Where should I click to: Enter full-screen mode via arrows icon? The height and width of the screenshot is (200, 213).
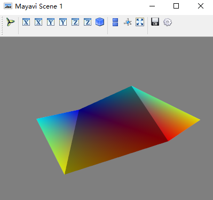(140, 22)
